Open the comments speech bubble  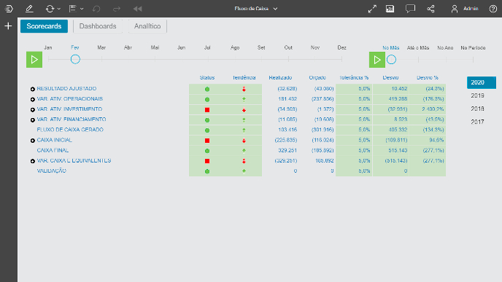click(410, 9)
